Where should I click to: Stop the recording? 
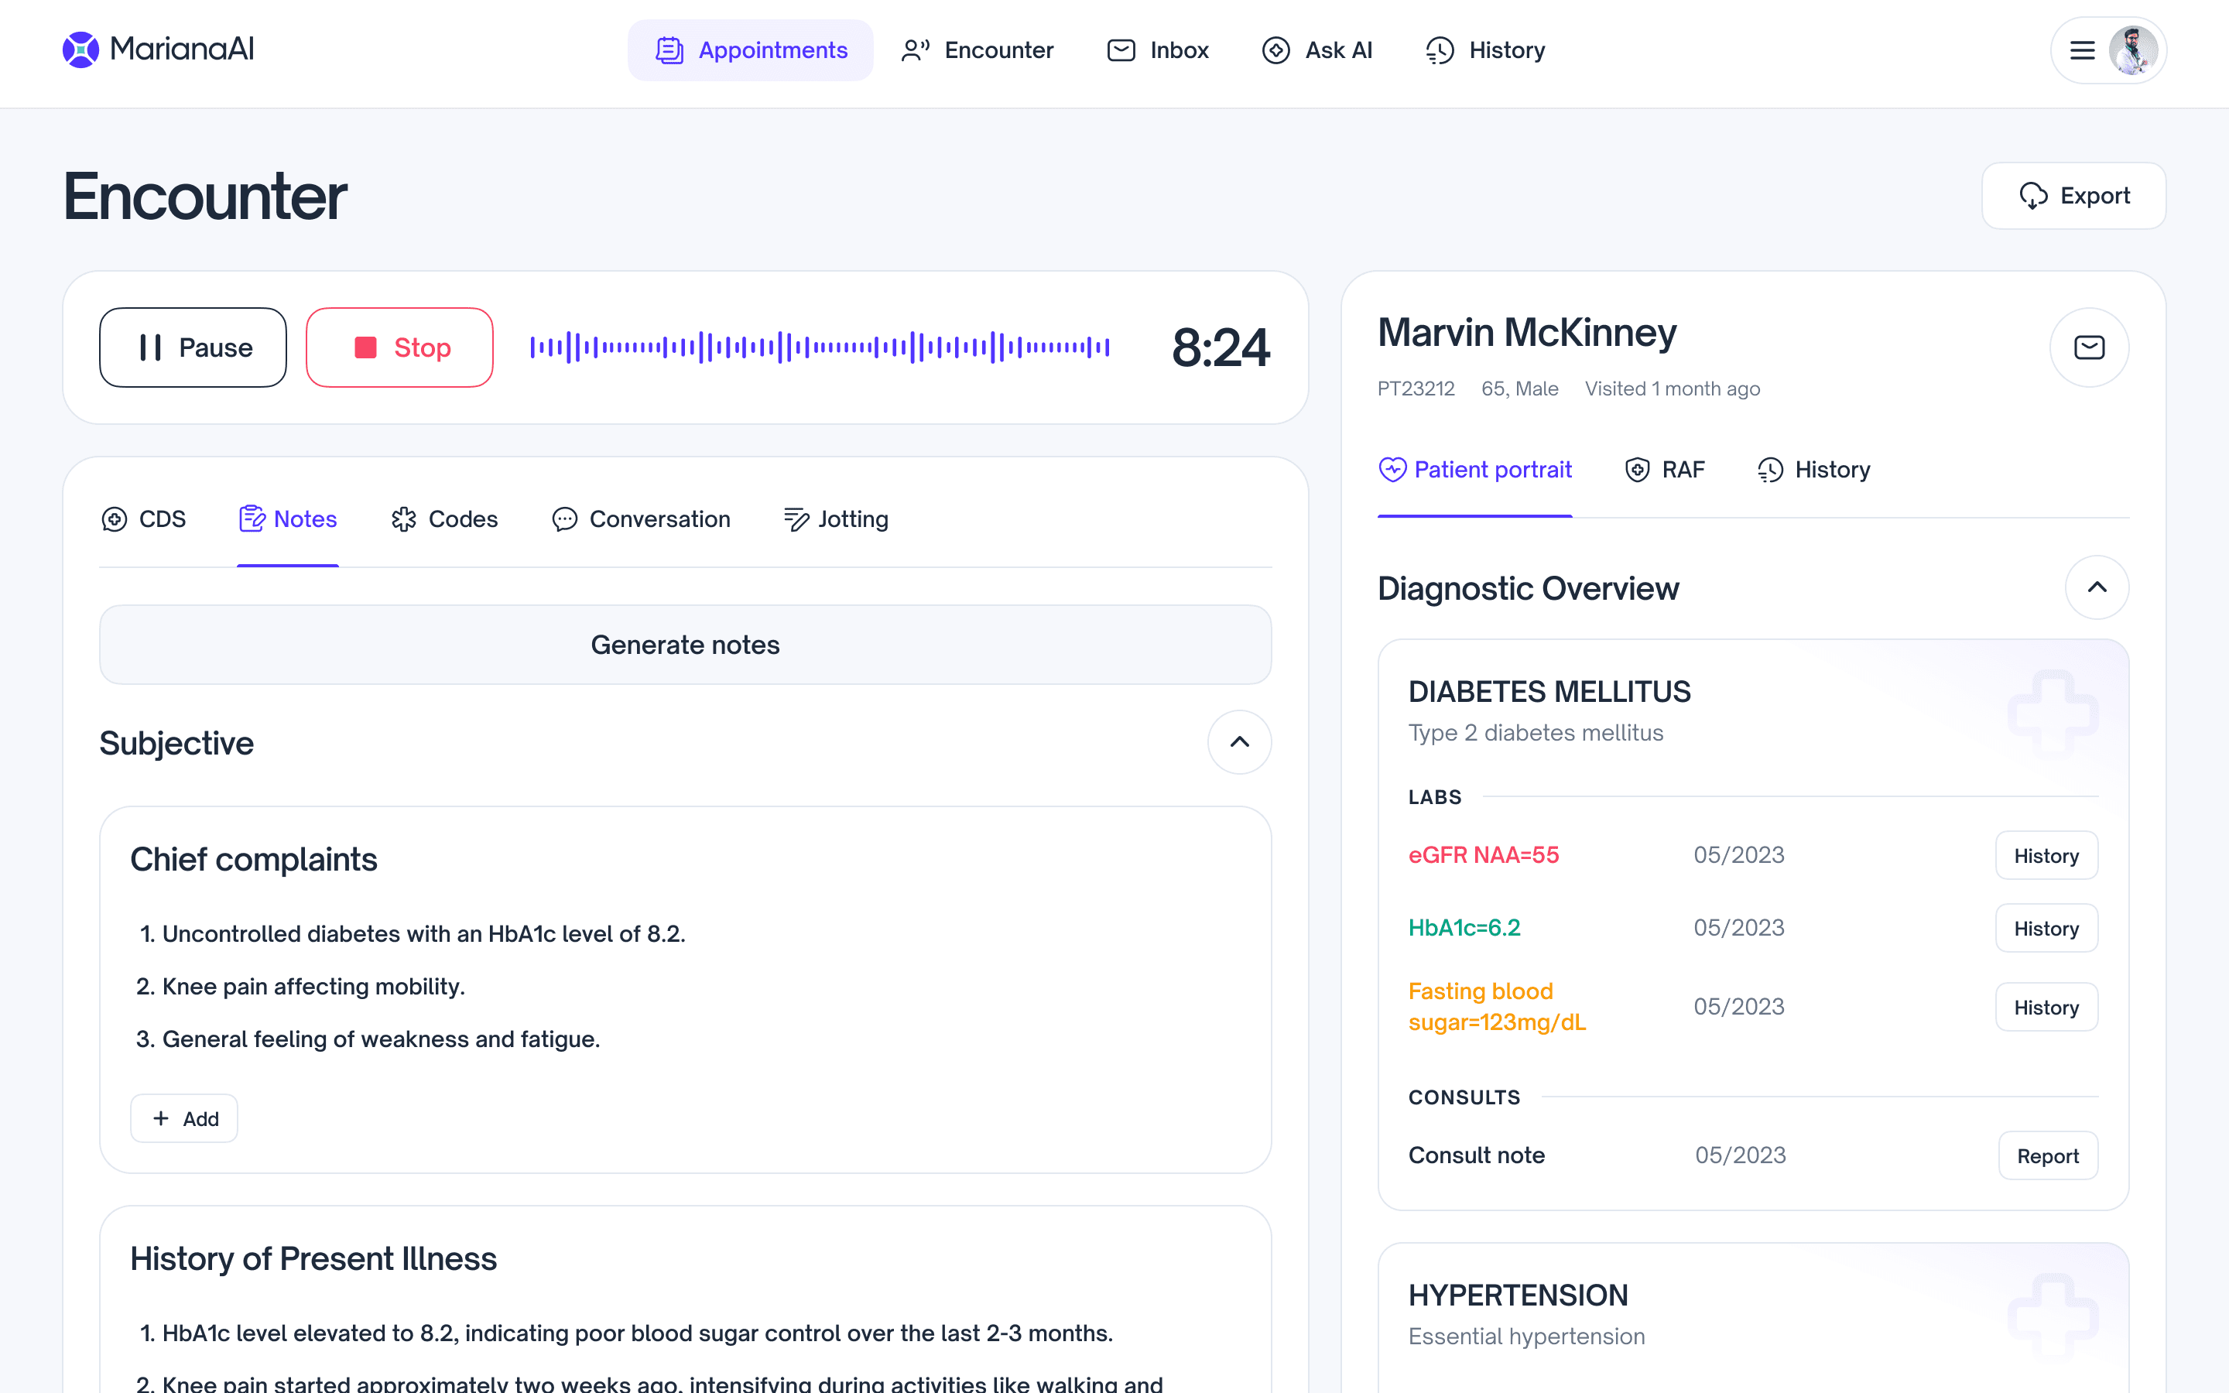pyautogui.click(x=399, y=347)
